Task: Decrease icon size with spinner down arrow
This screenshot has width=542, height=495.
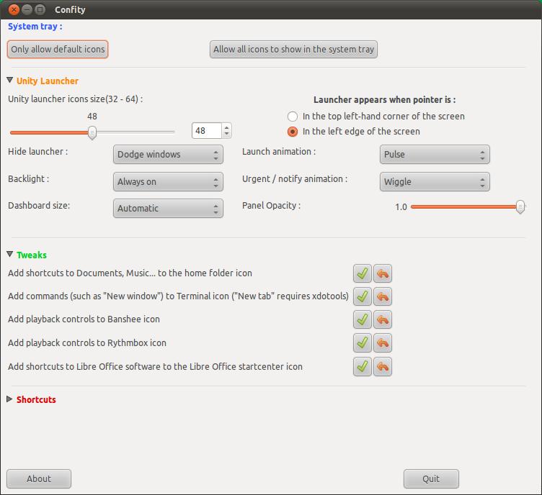Action: pos(226,134)
